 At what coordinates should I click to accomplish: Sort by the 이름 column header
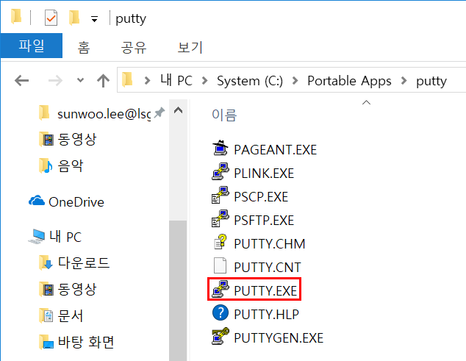pos(224,115)
